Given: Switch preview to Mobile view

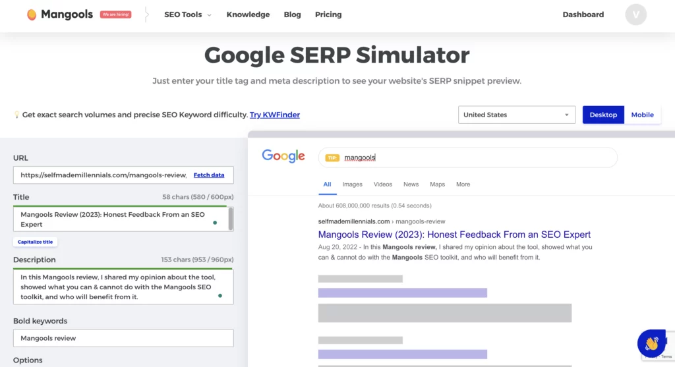Looking at the screenshot, I should [642, 115].
